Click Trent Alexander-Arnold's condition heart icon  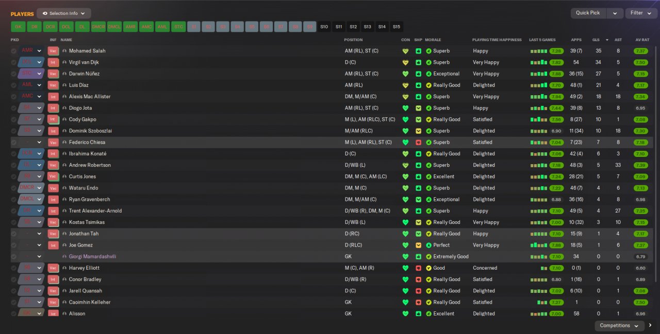405,211
